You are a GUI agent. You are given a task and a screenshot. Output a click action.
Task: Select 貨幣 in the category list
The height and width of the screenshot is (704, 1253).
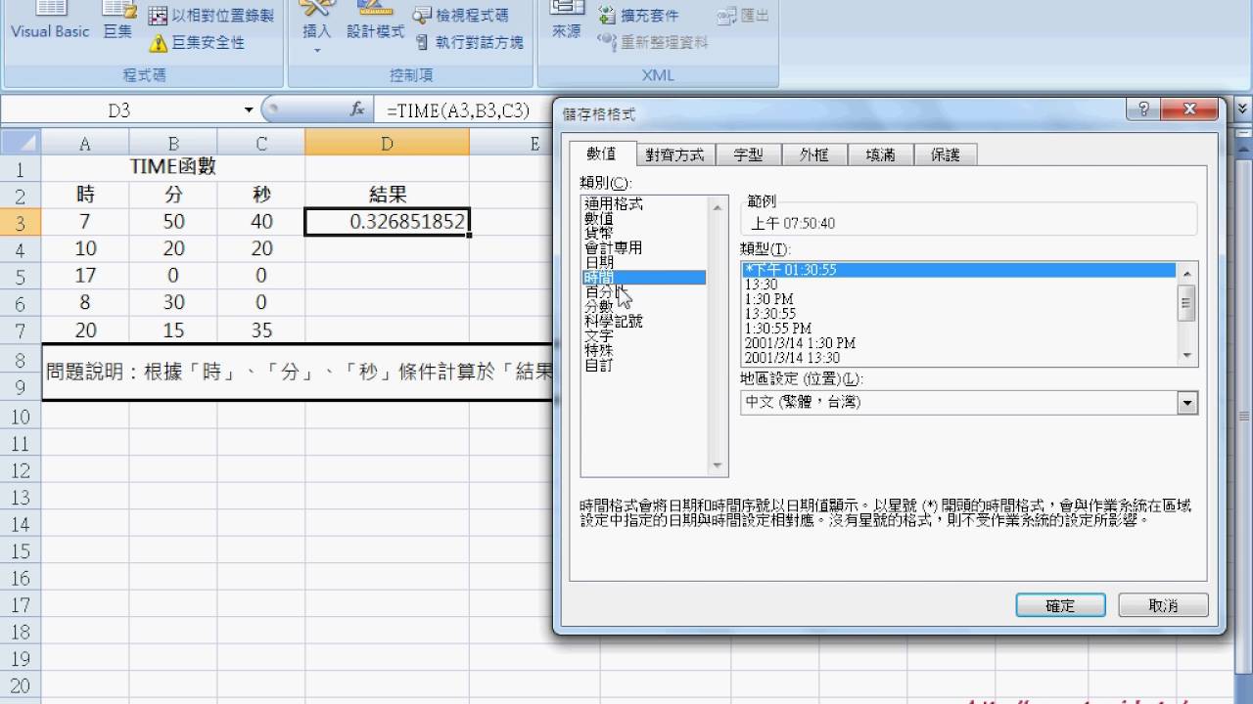pos(643,234)
